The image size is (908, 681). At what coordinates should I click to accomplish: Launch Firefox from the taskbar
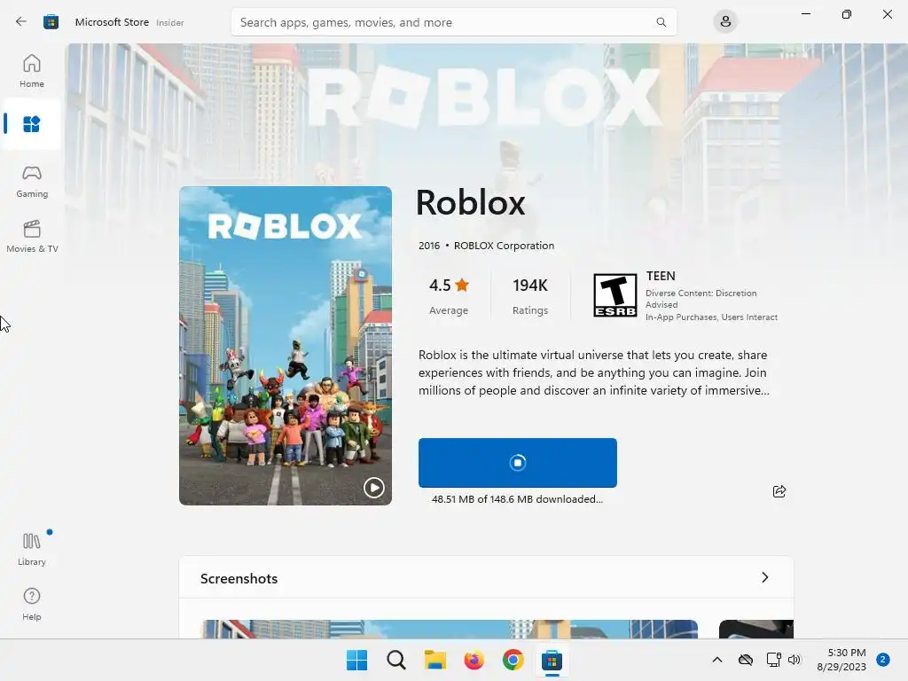(474, 660)
